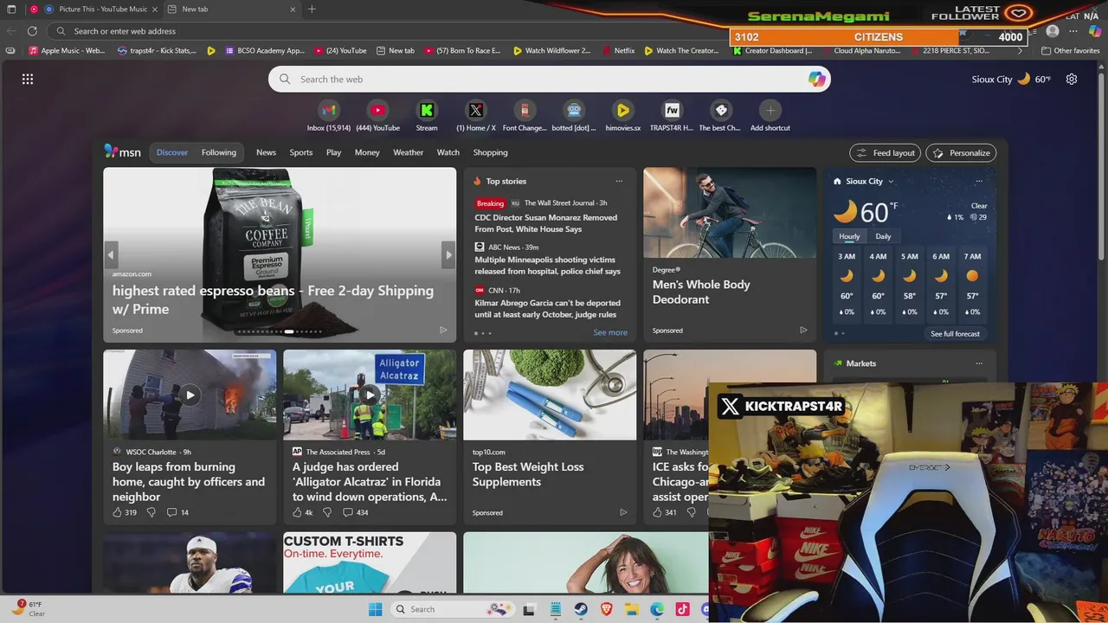Viewport: 1108px width, 623px height.
Task: Open the News category
Action: (x=266, y=152)
